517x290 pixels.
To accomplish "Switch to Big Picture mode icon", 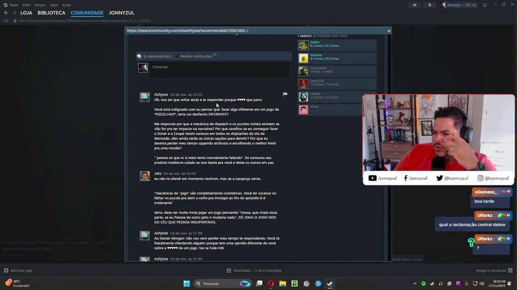I will coord(485,5).
